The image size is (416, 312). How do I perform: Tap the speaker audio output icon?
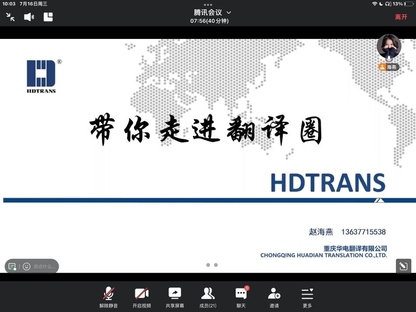pyautogui.click(x=29, y=17)
